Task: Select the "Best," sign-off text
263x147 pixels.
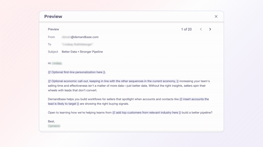Action: tap(52, 121)
